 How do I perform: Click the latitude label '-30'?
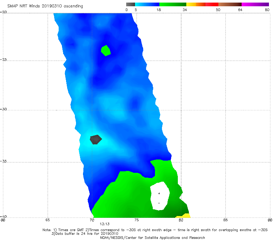click(3, 109)
